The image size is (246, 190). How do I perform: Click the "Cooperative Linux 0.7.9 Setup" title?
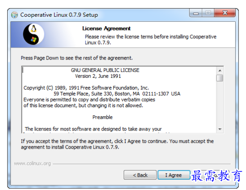(x=59, y=15)
